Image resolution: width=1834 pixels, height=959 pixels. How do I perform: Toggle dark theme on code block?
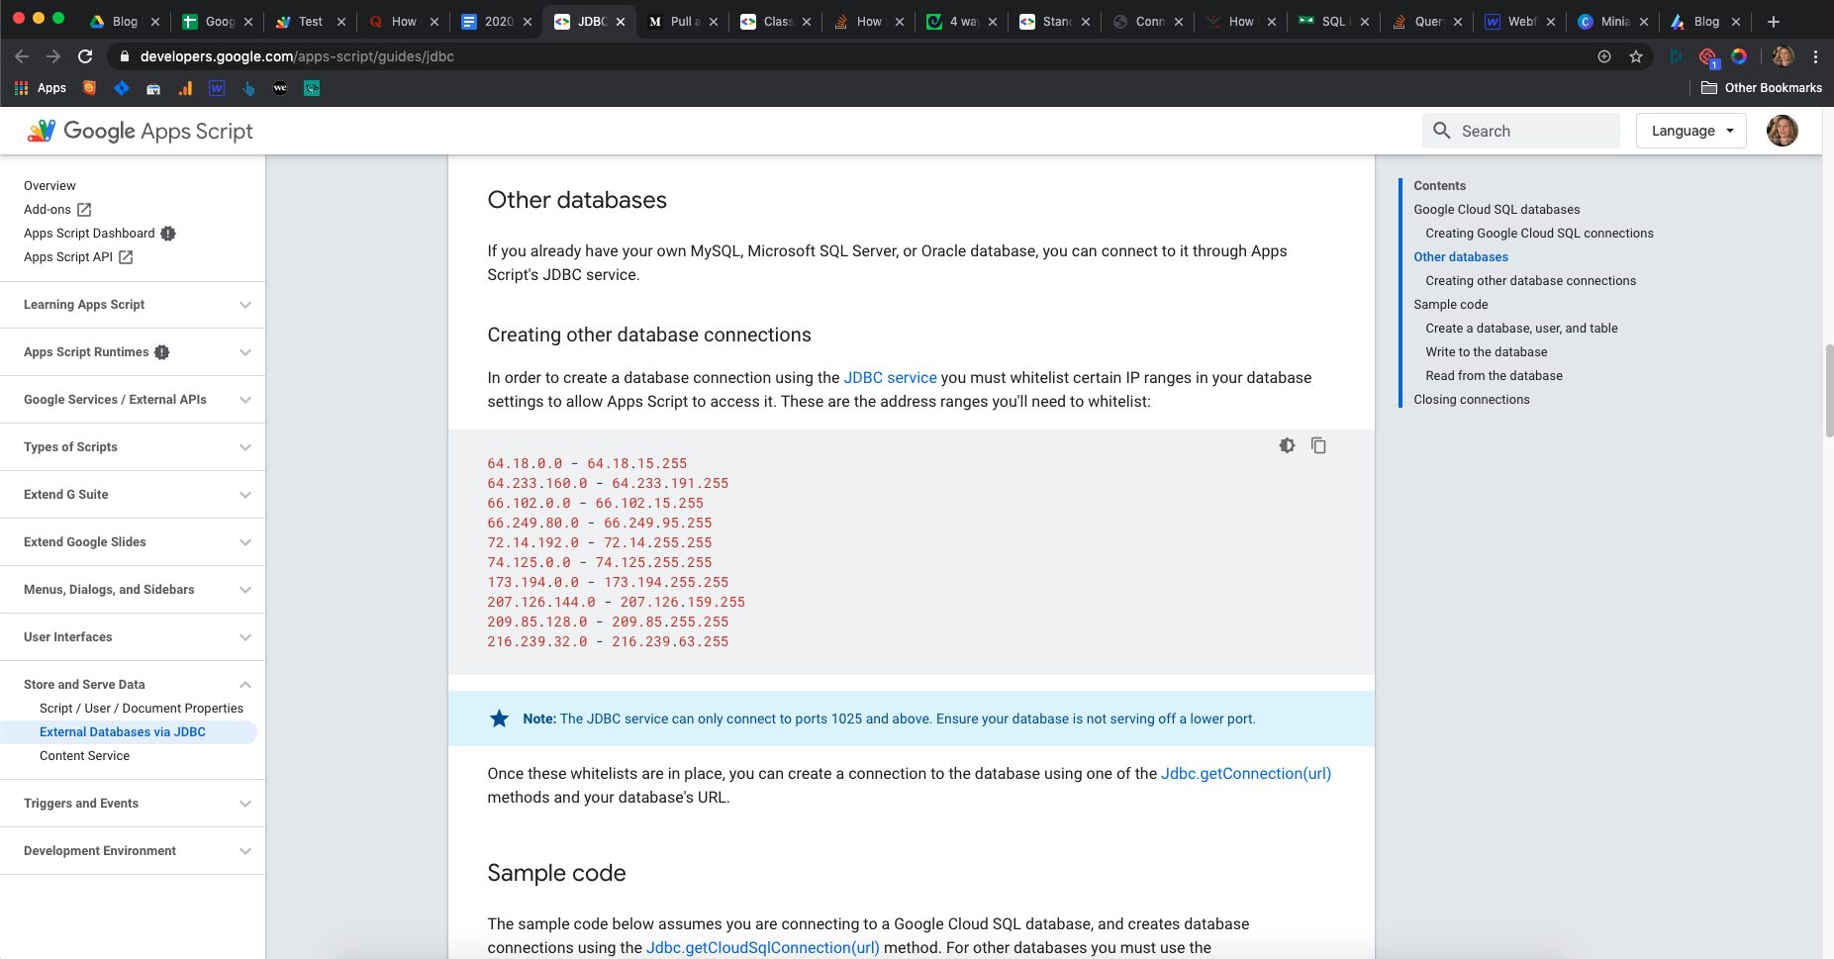pyautogui.click(x=1287, y=445)
